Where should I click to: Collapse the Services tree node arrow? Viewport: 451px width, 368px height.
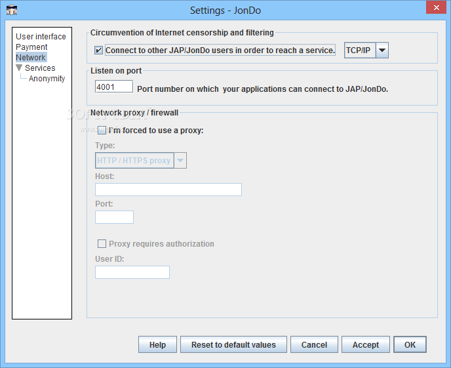click(19, 68)
